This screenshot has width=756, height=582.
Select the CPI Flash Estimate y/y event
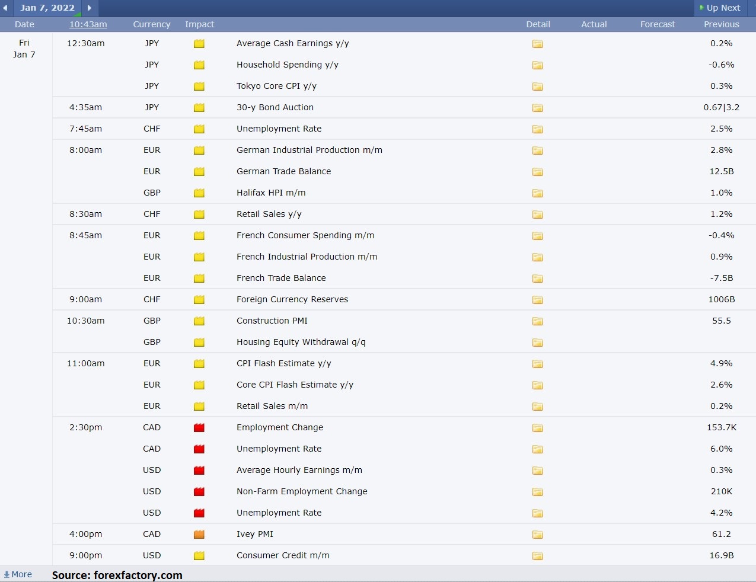(x=284, y=363)
